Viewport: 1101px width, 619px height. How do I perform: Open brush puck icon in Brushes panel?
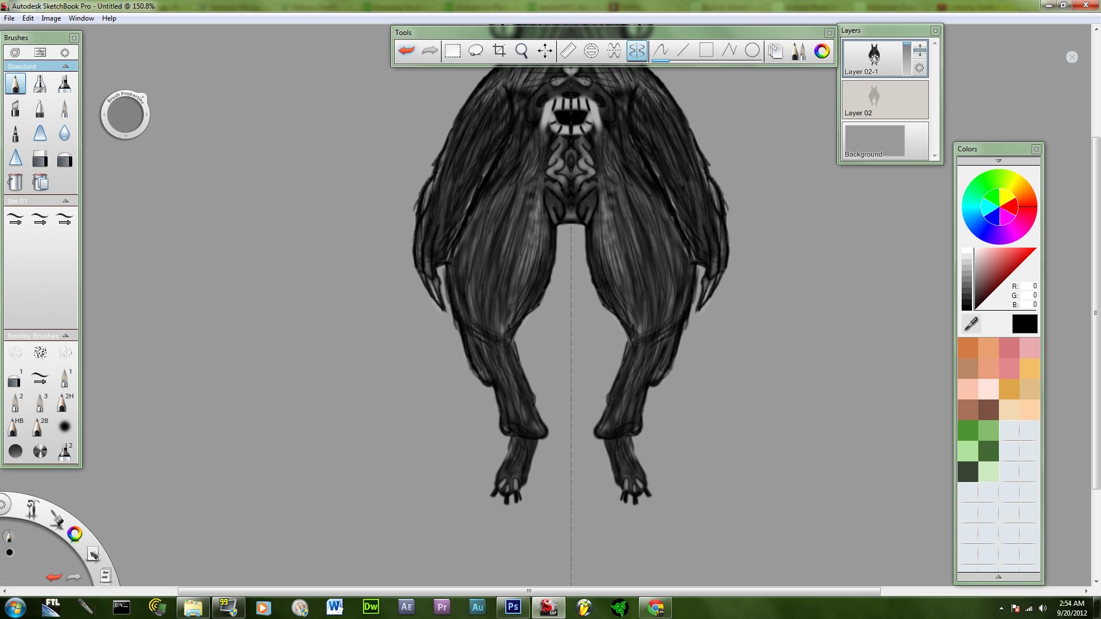click(x=15, y=52)
